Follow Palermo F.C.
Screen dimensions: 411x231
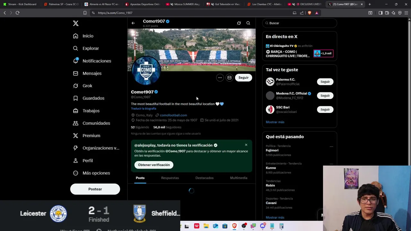coord(325,82)
